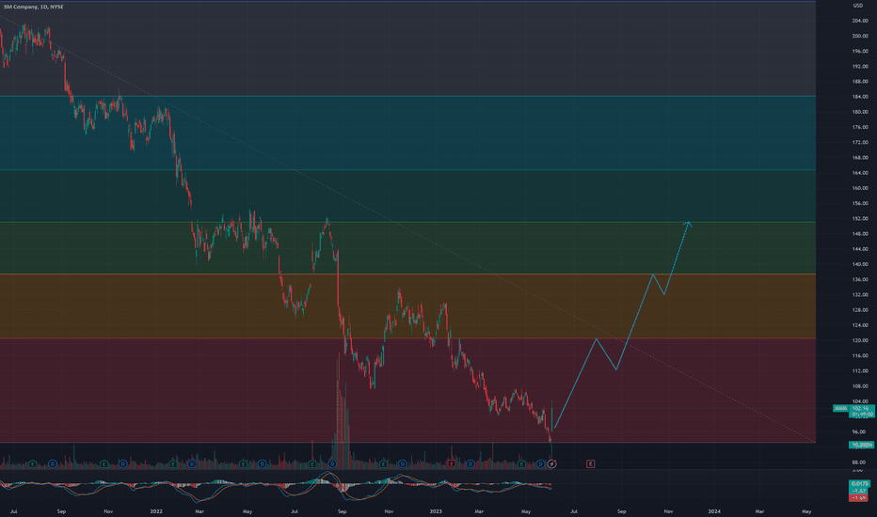
Task: Click the MMM symbol tag beside price axis
Action: click(840, 409)
